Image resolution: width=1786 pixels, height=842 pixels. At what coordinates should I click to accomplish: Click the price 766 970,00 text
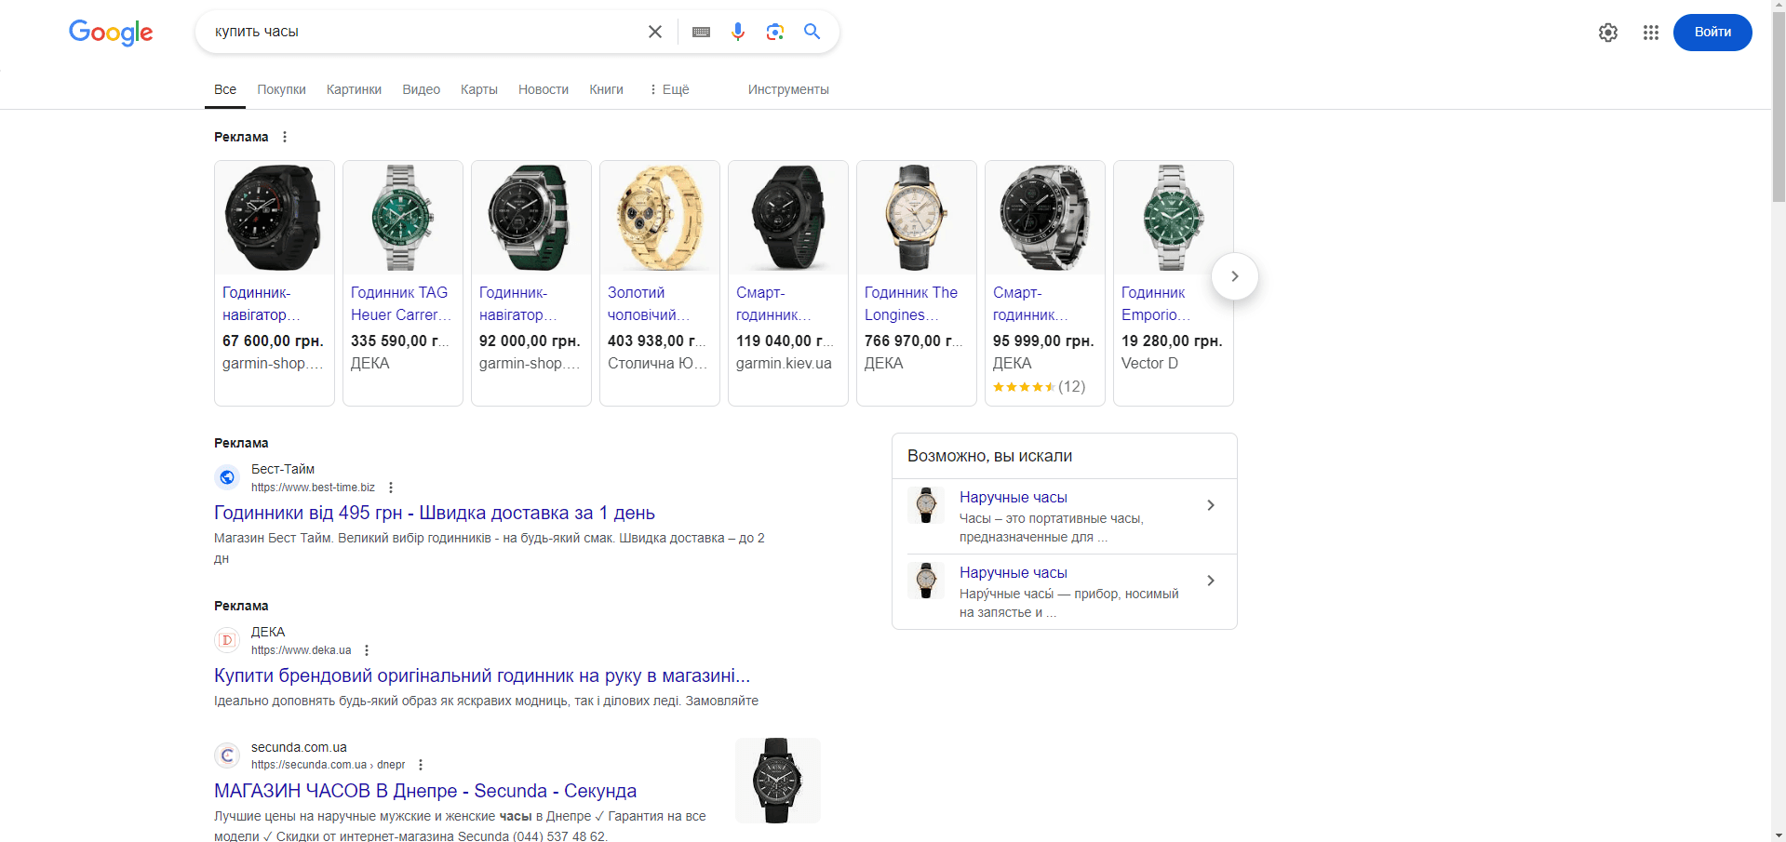click(x=913, y=341)
